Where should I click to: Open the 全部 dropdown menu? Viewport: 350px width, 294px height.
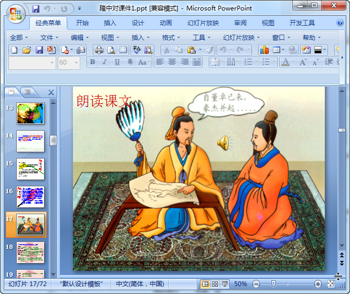click(x=19, y=37)
